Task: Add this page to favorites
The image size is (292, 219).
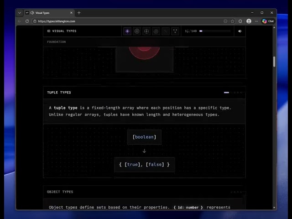Action: (232, 21)
